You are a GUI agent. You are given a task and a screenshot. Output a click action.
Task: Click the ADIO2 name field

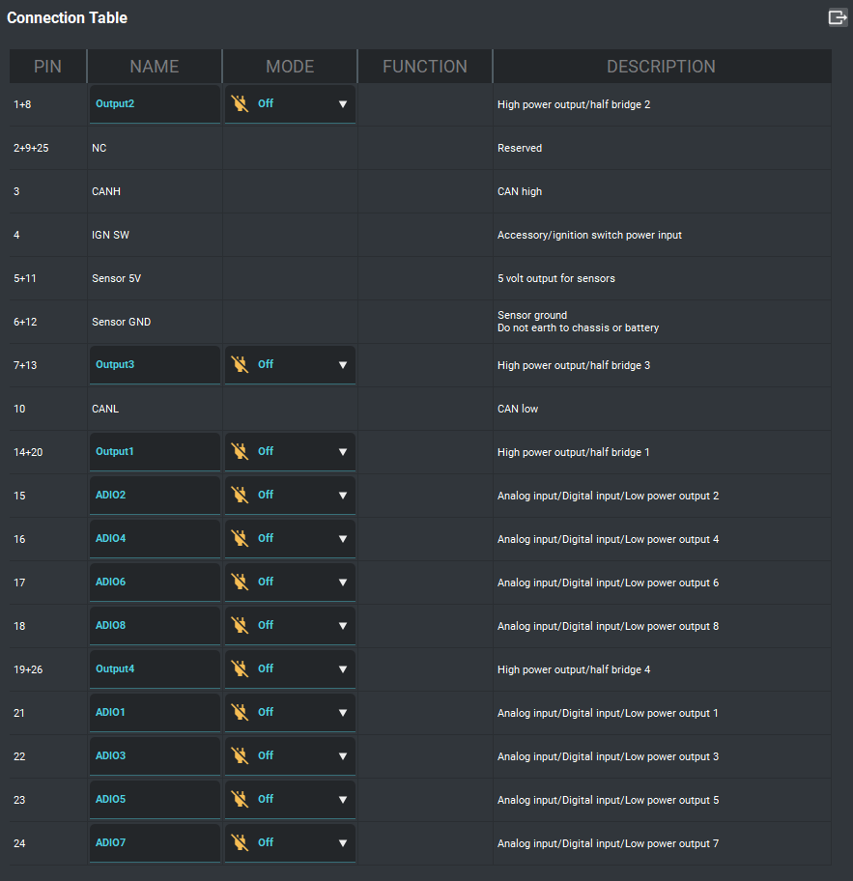pos(155,495)
